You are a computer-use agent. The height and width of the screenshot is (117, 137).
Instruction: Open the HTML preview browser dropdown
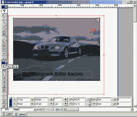point(61,109)
